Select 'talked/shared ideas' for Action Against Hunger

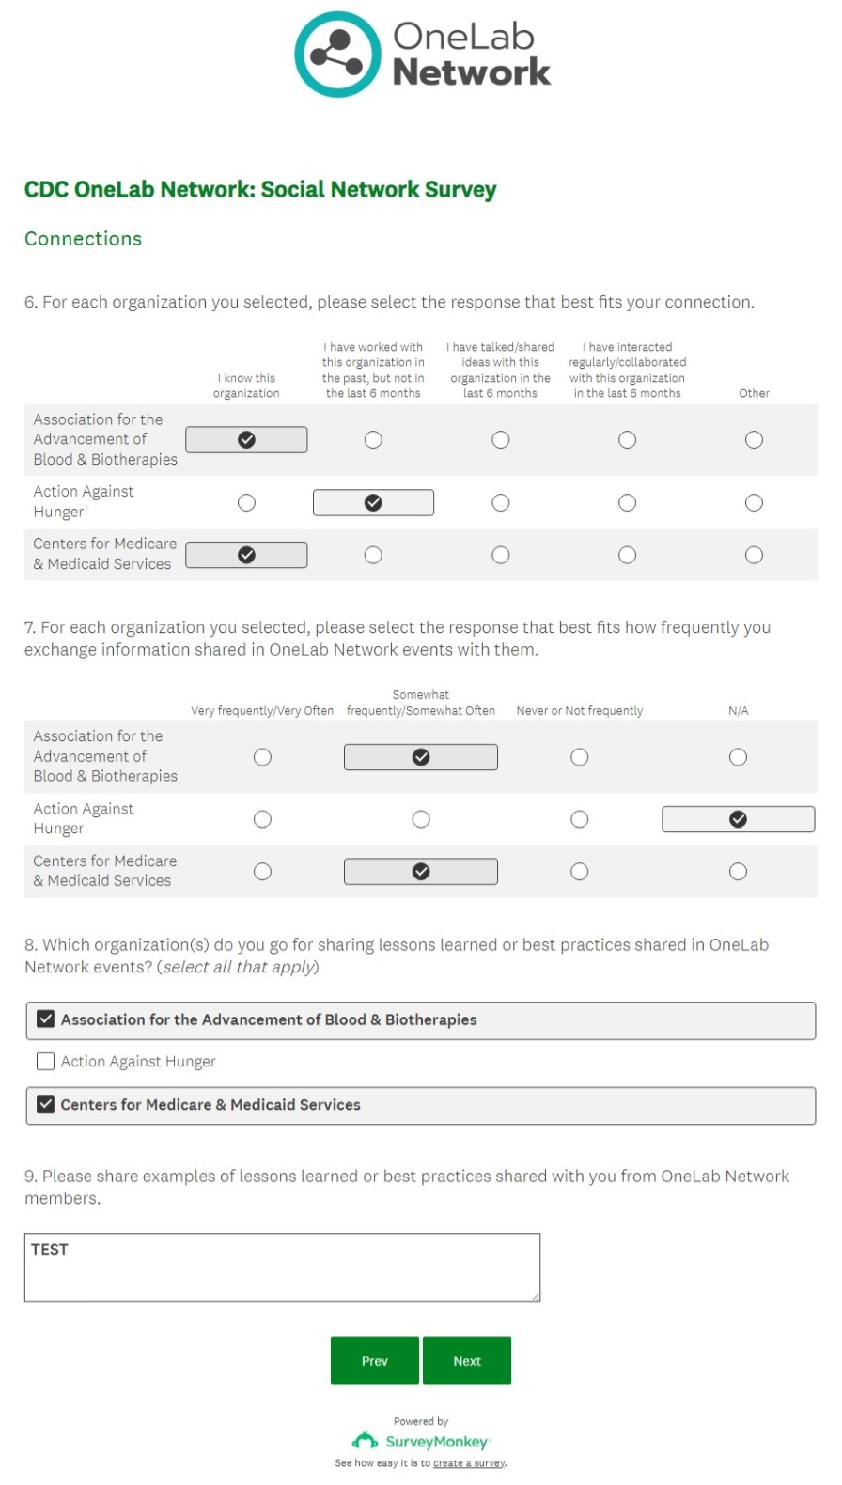(501, 503)
